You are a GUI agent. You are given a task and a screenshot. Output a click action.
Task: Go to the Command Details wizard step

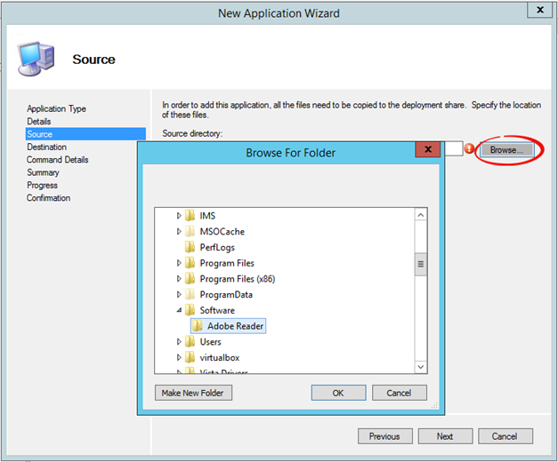57,160
